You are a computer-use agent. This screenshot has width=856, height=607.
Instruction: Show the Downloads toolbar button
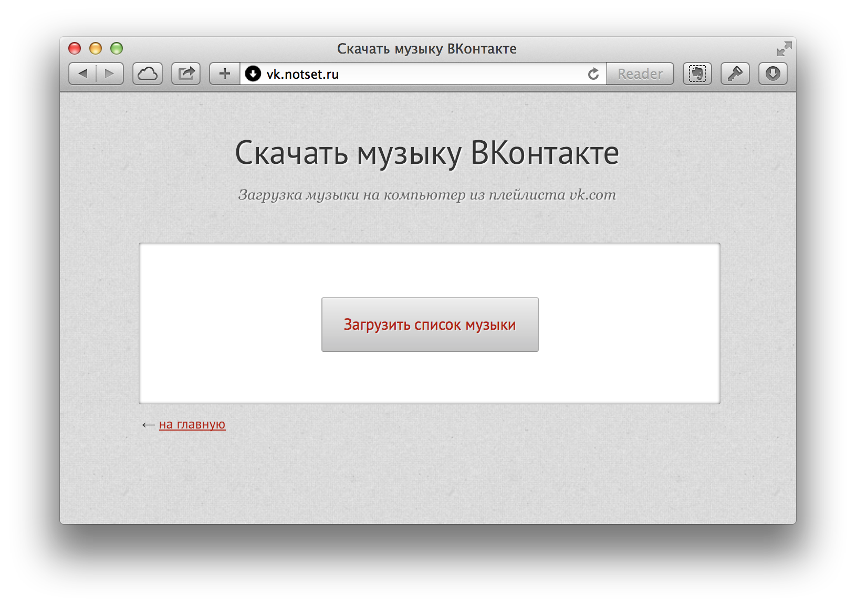point(773,74)
